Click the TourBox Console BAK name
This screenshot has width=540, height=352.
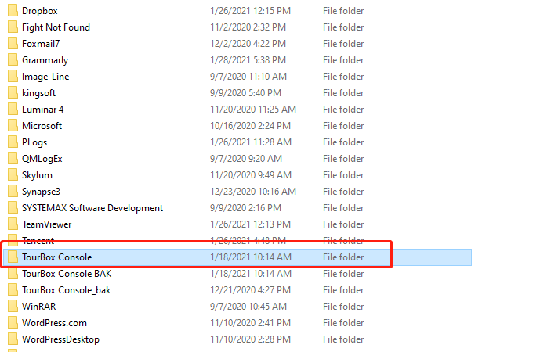click(x=67, y=274)
